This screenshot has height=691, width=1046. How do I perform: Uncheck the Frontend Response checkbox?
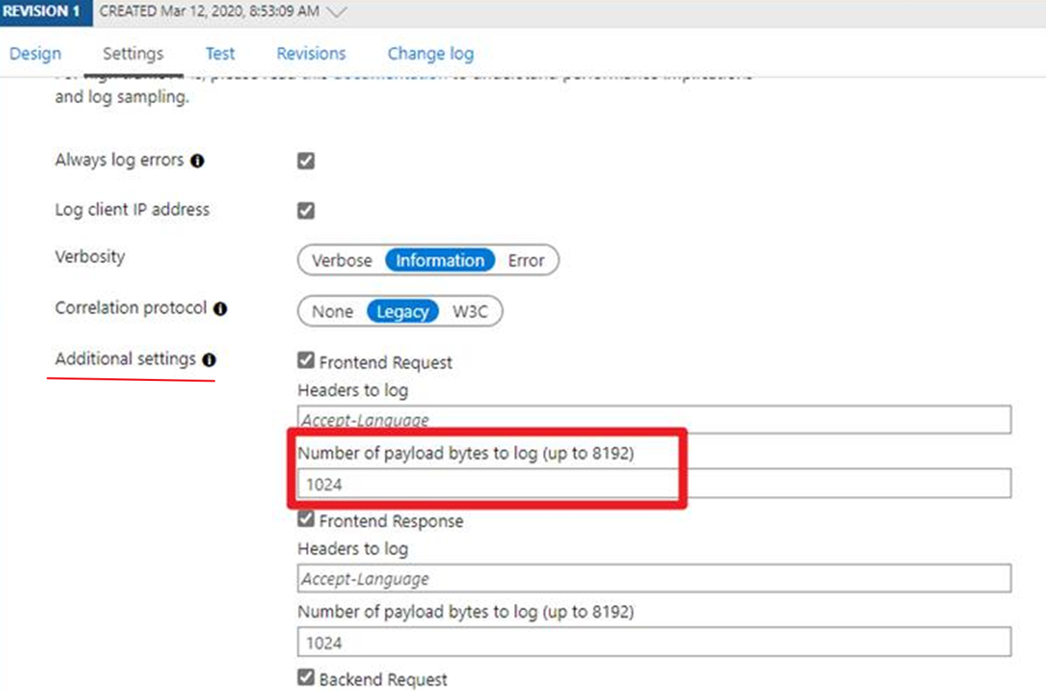click(306, 519)
